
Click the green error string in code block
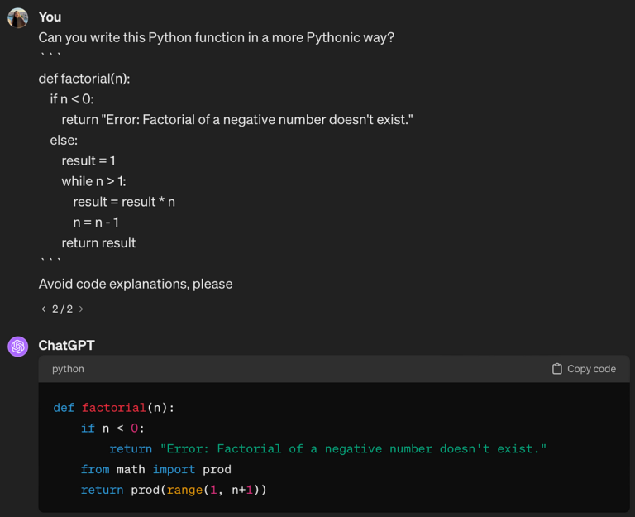(x=353, y=448)
